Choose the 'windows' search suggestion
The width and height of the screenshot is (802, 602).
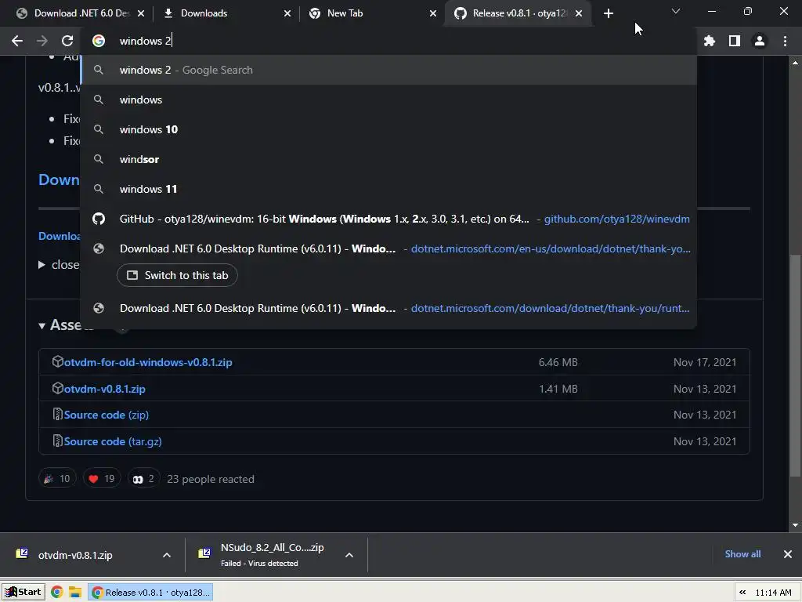coord(388,100)
